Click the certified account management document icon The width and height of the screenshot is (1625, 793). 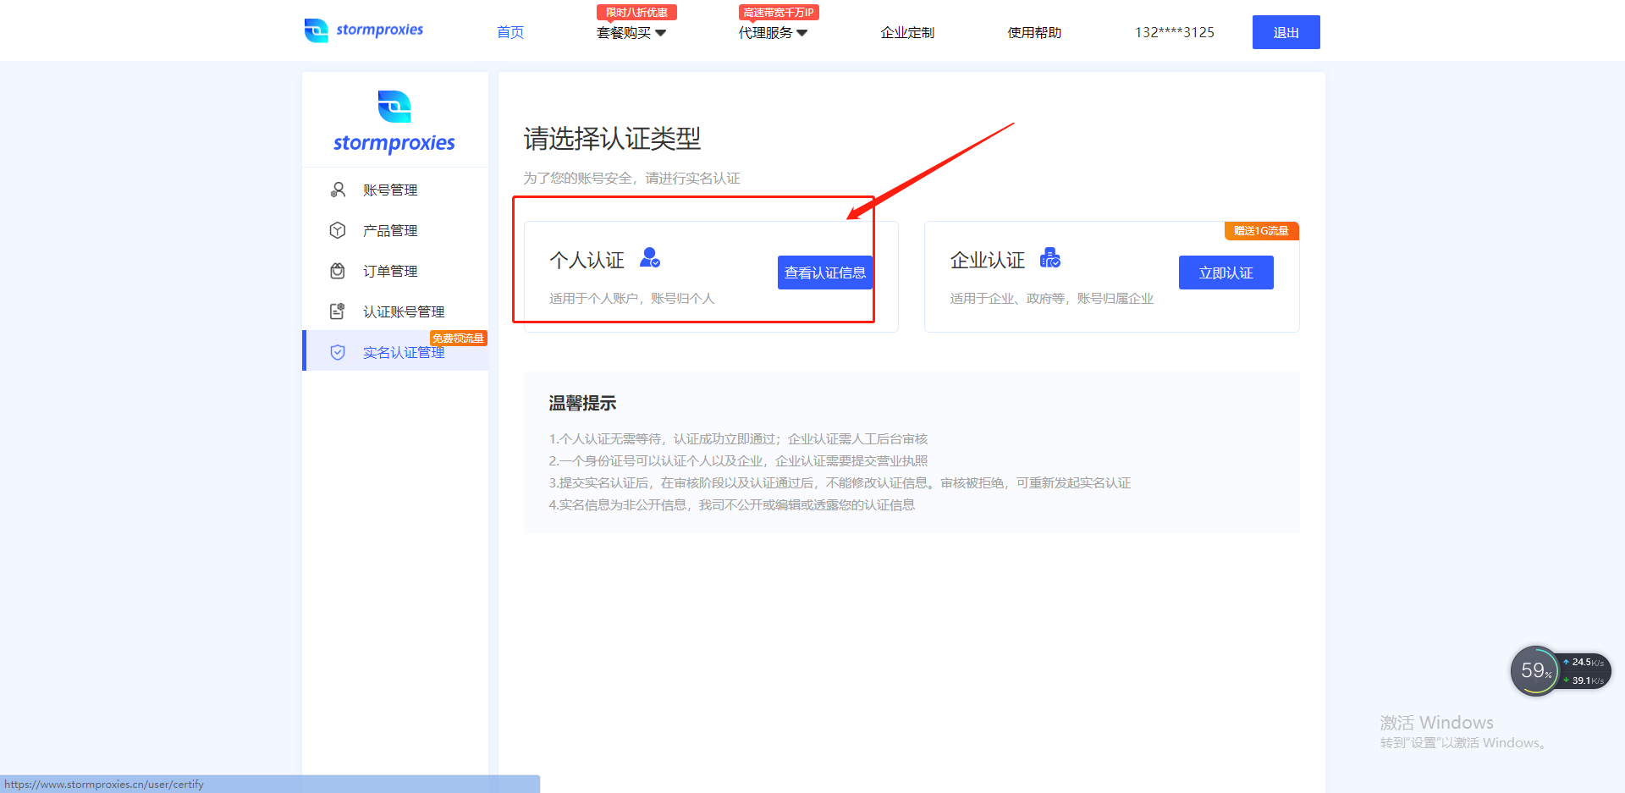tap(338, 311)
